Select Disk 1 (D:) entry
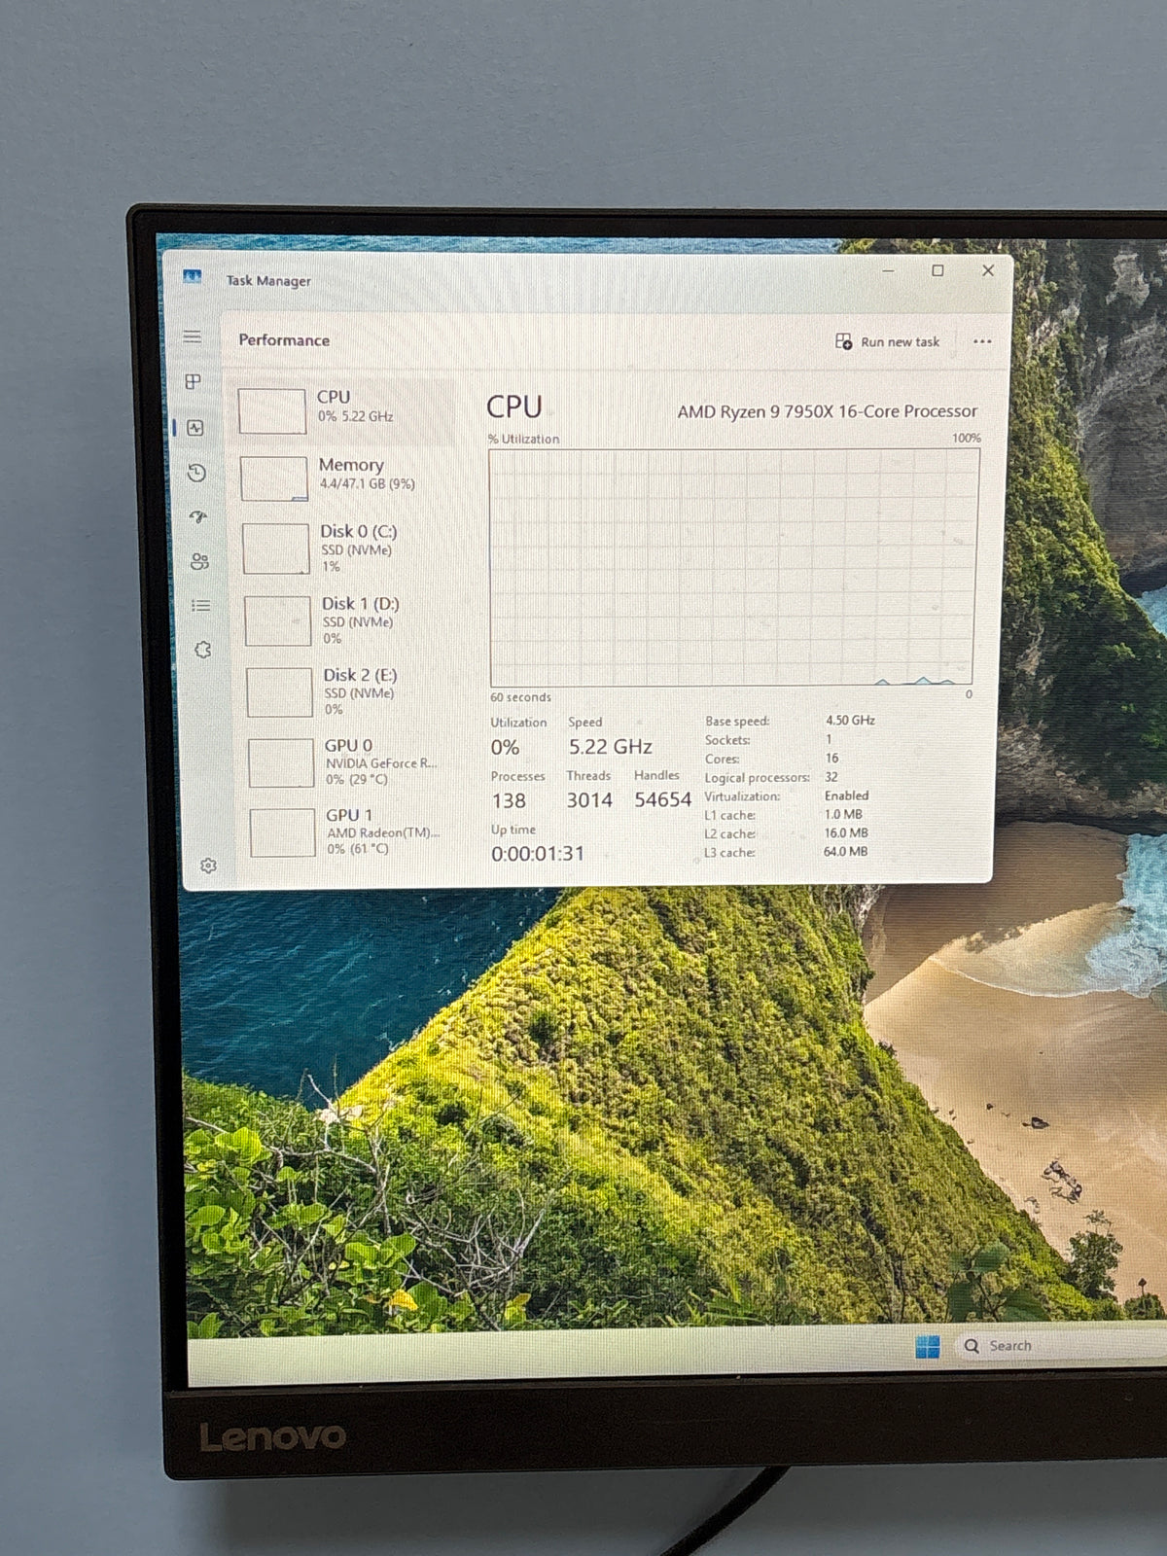Image resolution: width=1167 pixels, height=1556 pixels. tap(350, 620)
